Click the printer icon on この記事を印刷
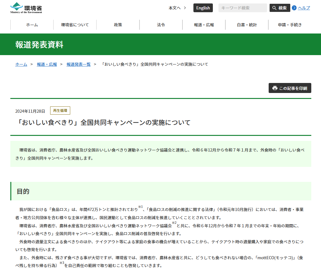This screenshot has width=321, height=273. [275, 88]
